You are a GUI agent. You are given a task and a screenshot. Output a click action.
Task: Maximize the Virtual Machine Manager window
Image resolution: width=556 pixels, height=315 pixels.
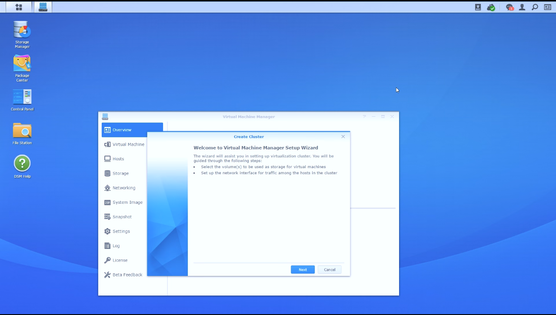tap(383, 116)
